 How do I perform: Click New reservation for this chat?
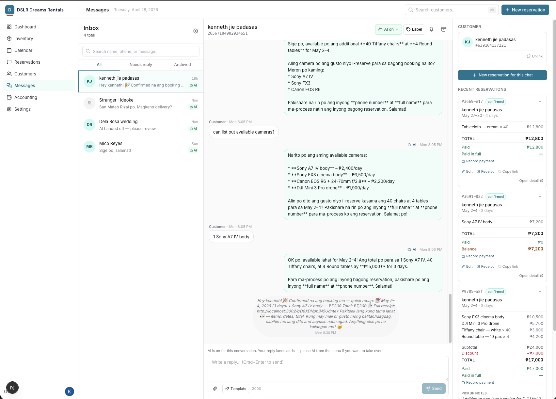coord(502,75)
